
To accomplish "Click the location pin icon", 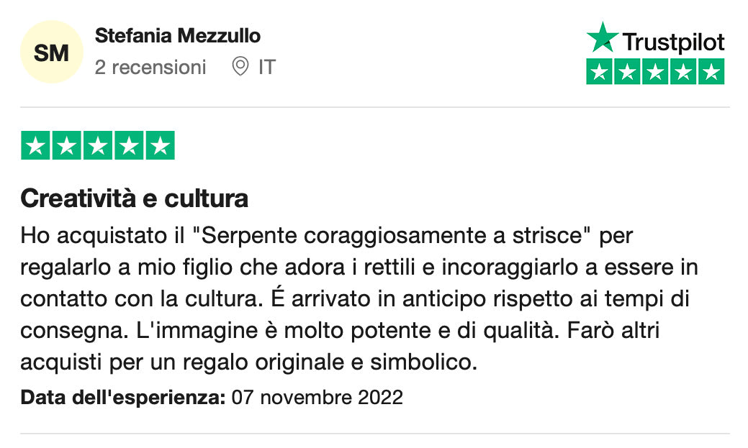I will click(240, 67).
